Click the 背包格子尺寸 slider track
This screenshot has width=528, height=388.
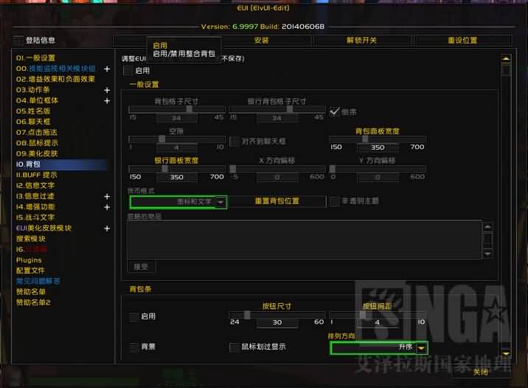pyautogui.click(x=177, y=109)
